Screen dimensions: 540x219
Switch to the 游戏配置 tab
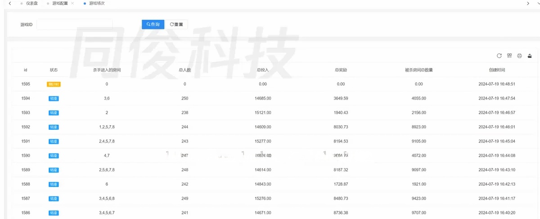coord(59,3)
